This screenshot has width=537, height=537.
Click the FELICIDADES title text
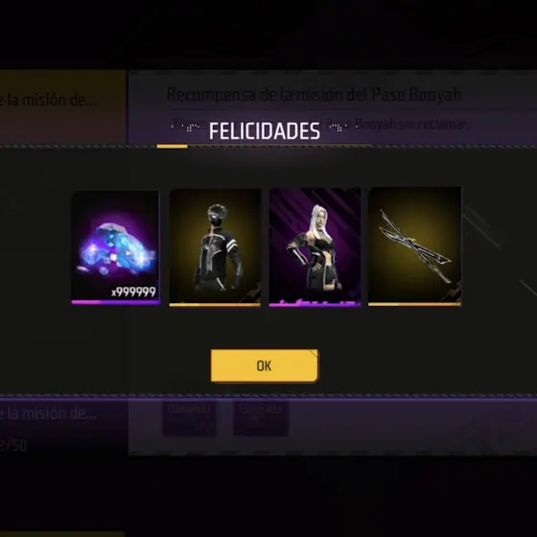265,131
